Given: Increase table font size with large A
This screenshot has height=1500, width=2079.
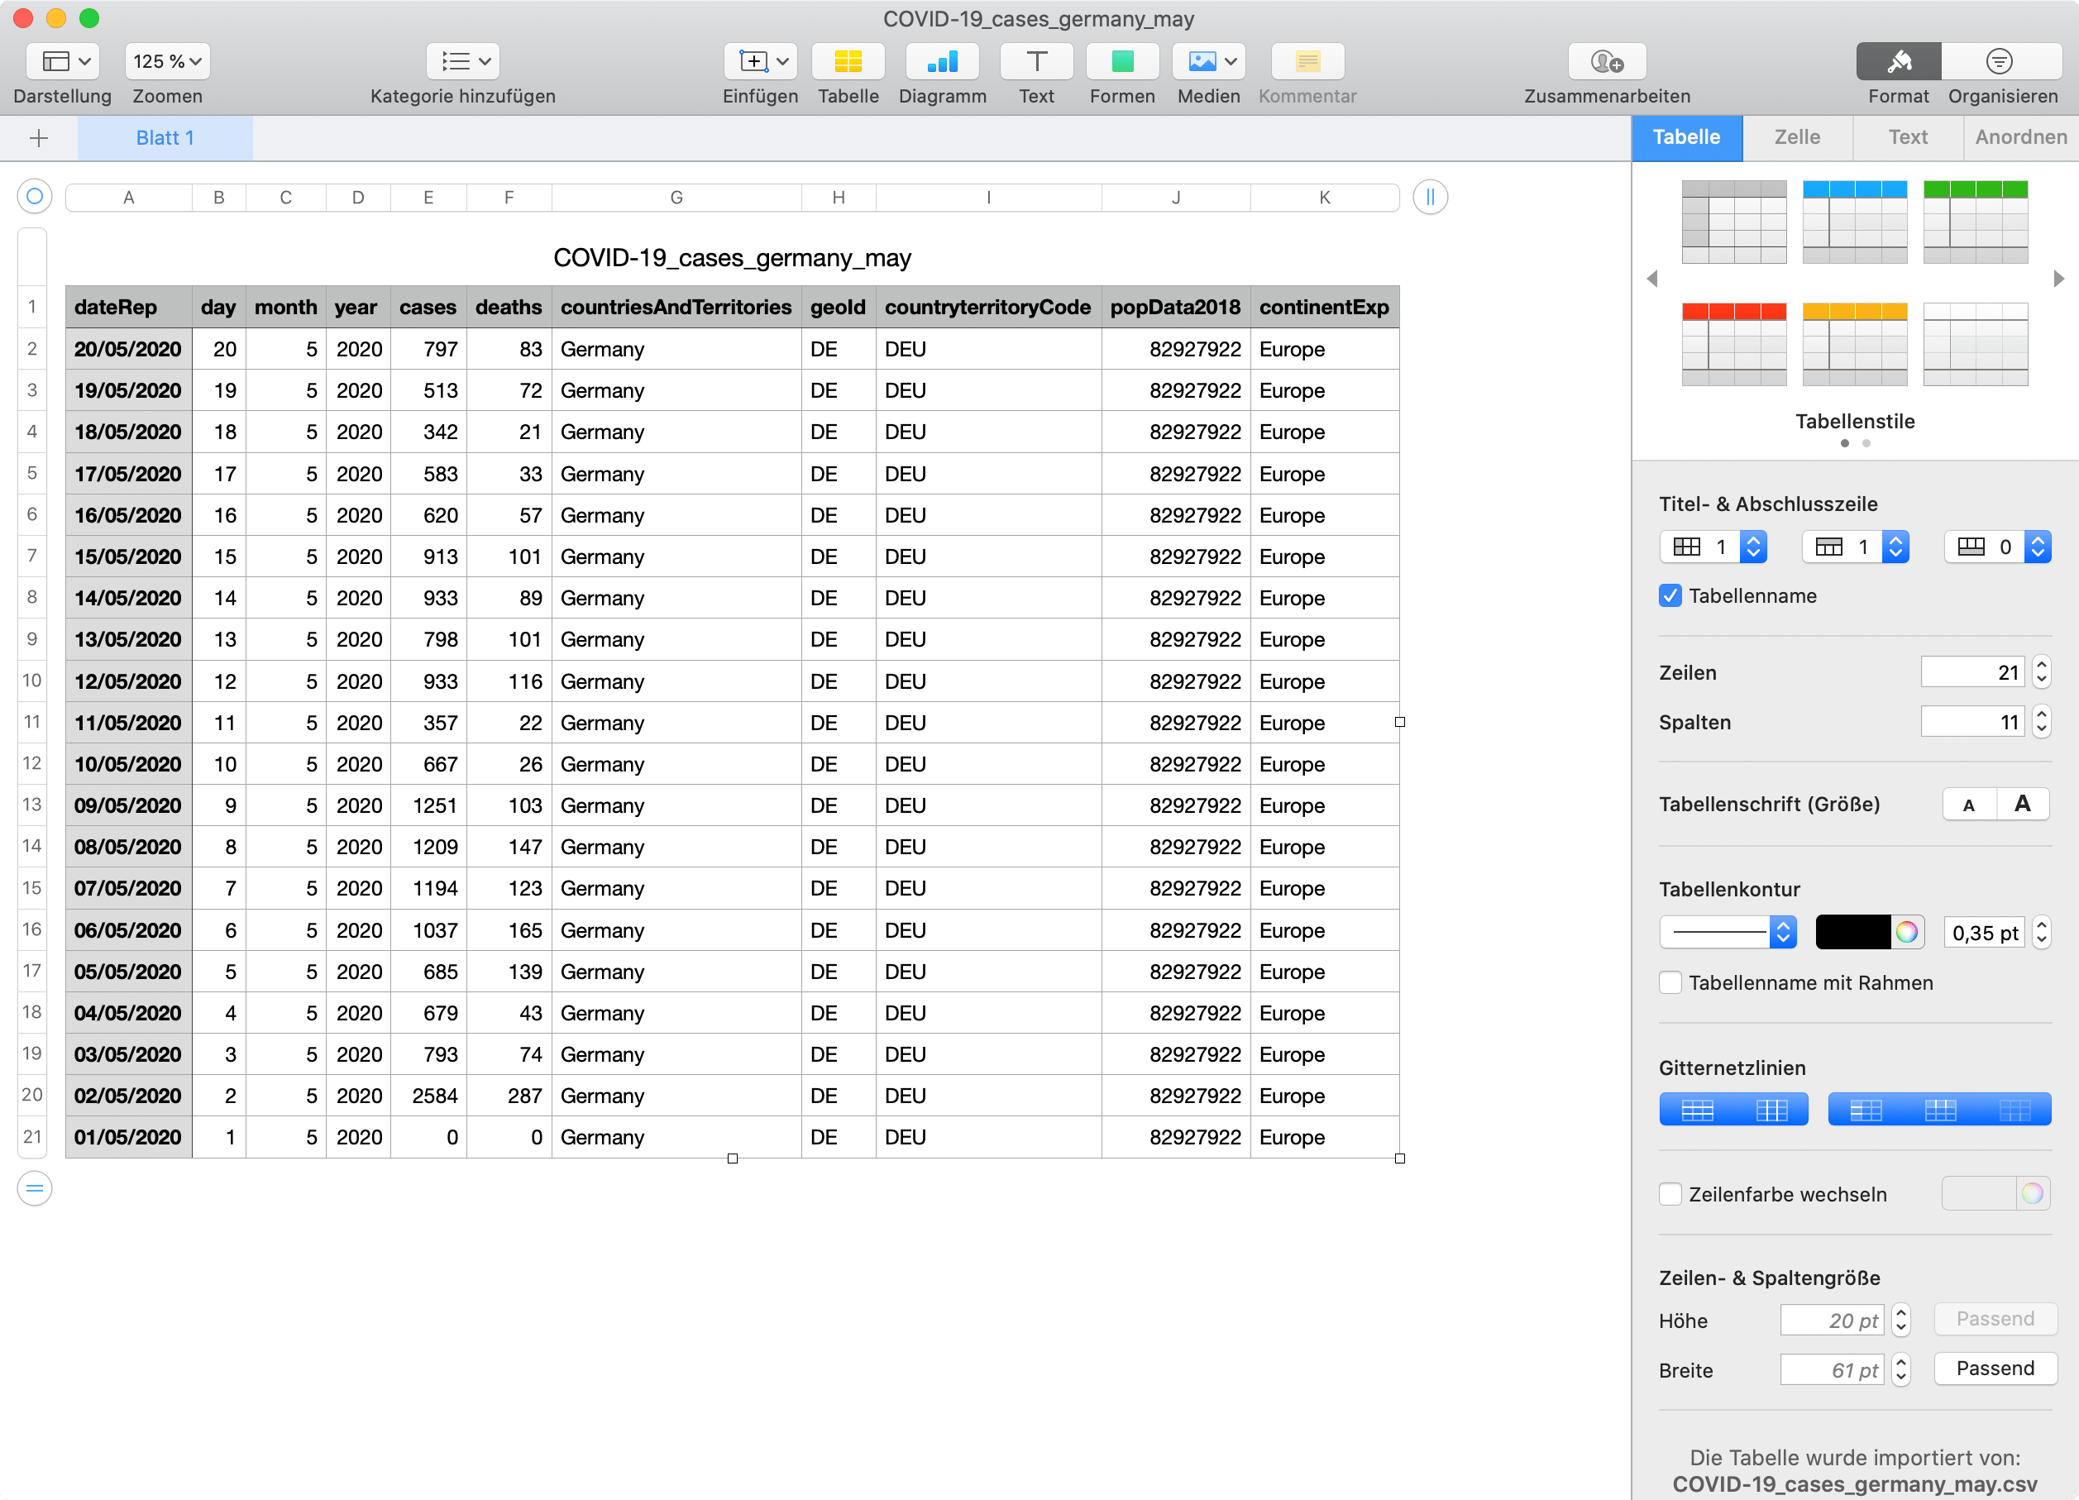Looking at the screenshot, I should [x=2022, y=804].
